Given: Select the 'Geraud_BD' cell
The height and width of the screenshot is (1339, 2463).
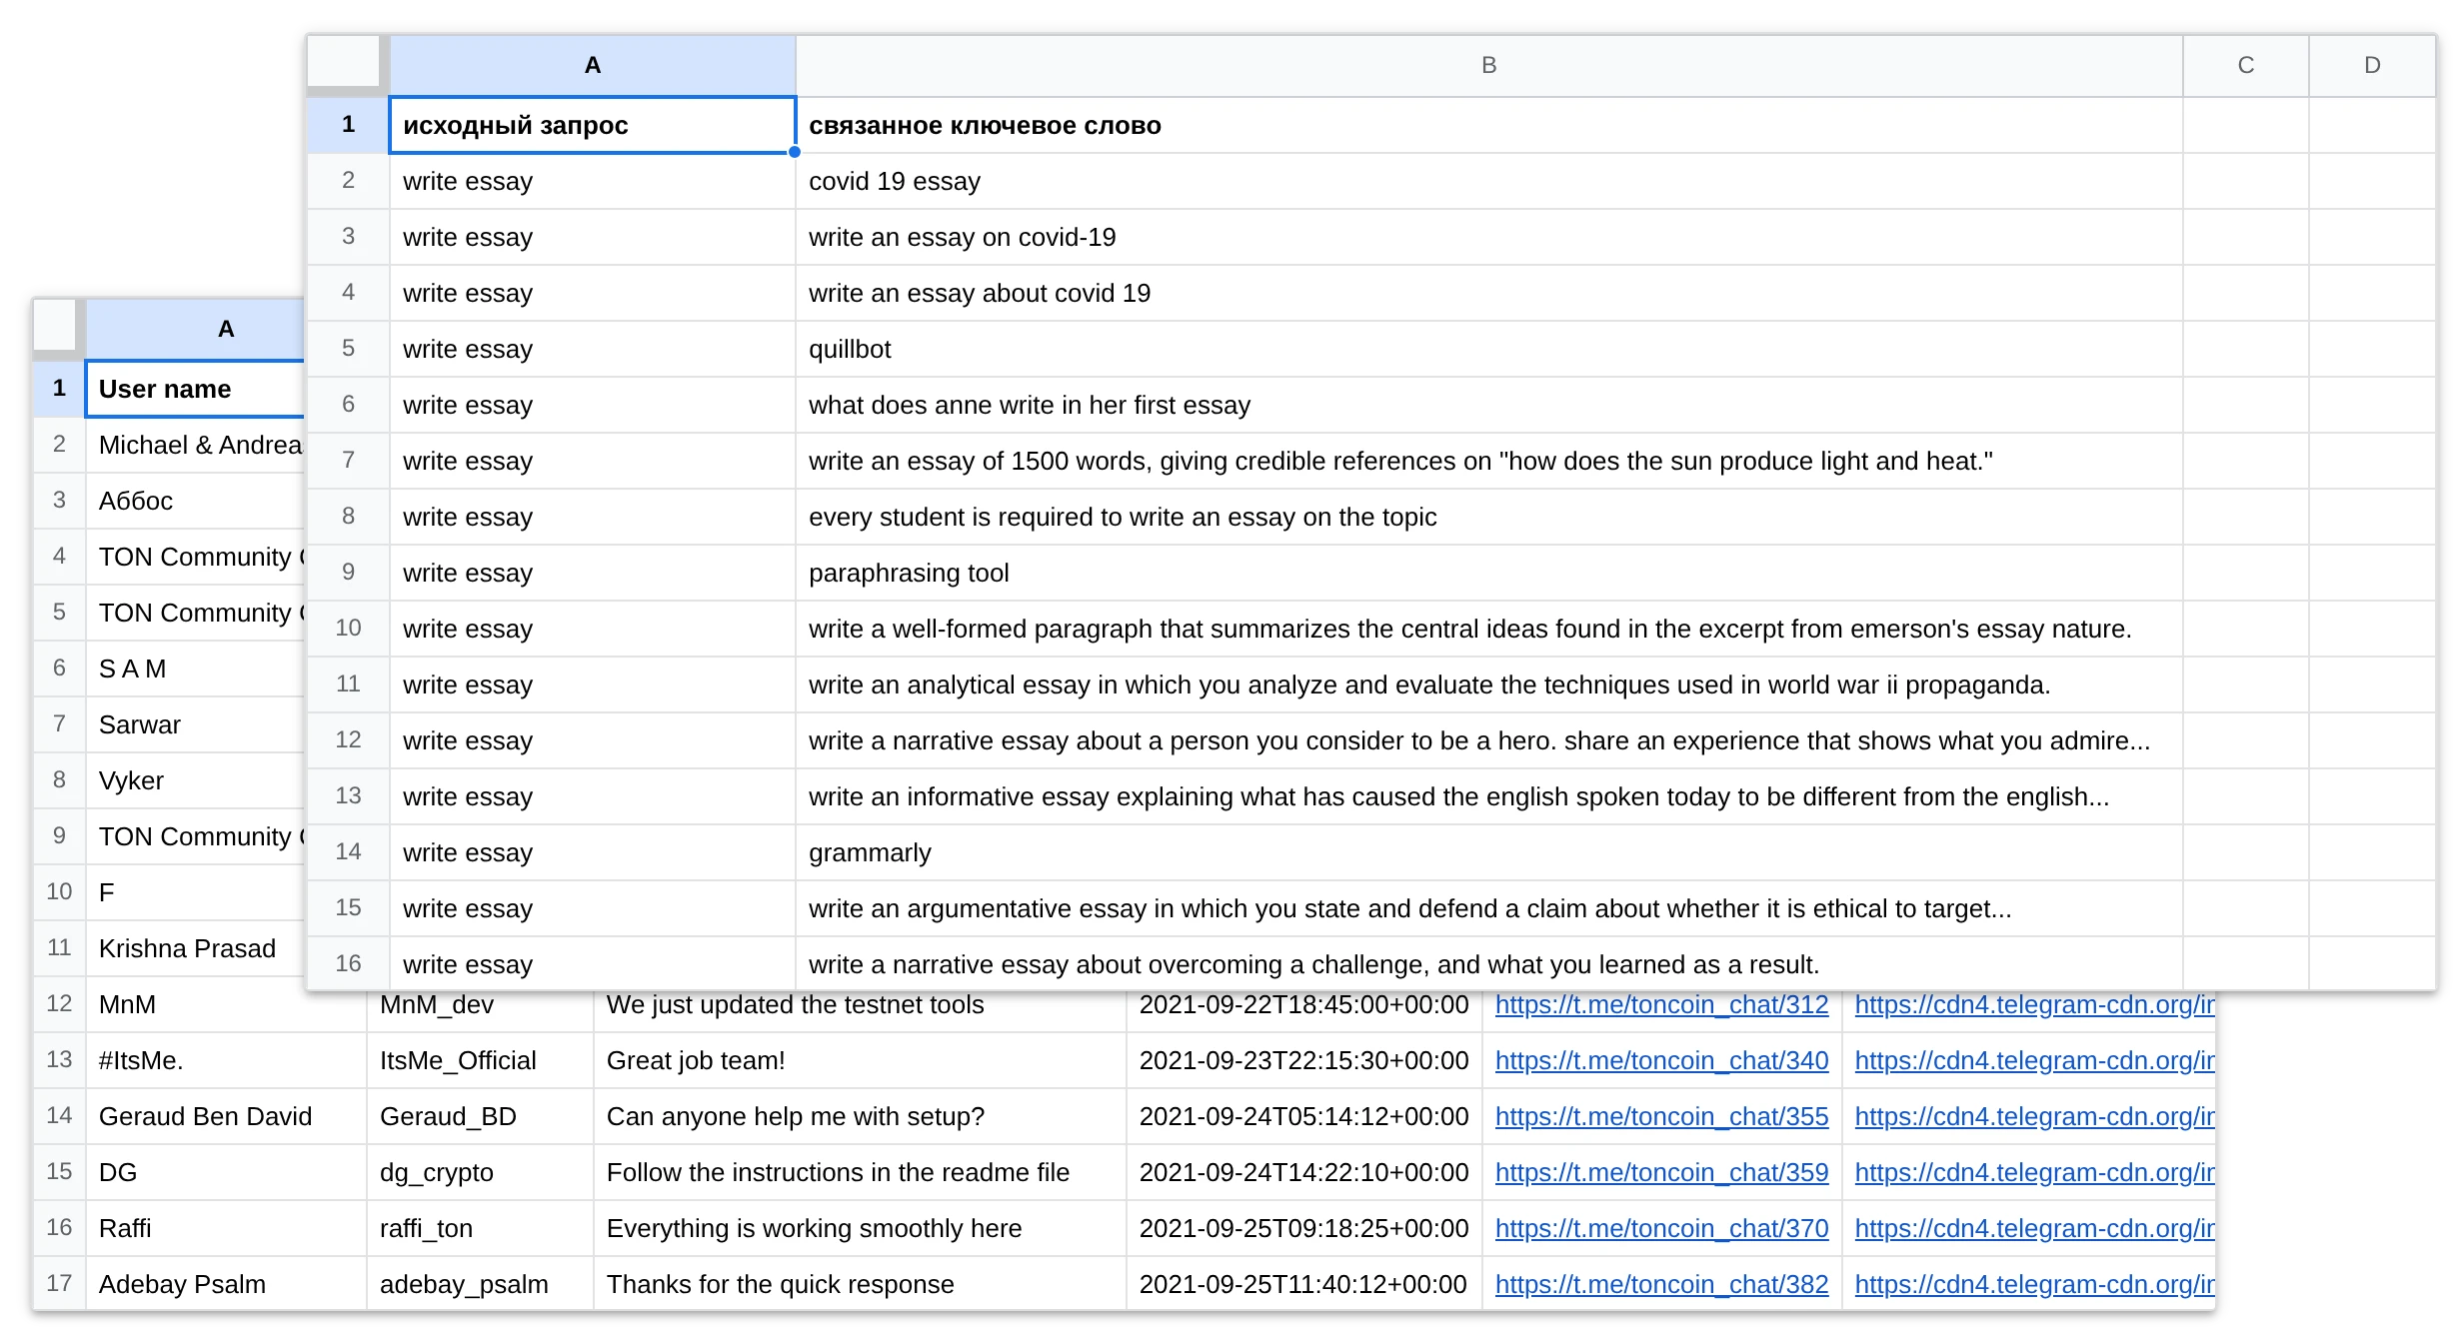Looking at the screenshot, I should (480, 1116).
